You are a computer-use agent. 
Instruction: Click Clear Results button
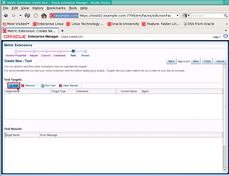(68, 86)
